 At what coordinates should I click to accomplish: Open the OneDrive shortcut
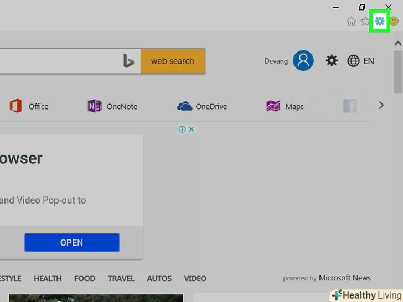point(202,106)
